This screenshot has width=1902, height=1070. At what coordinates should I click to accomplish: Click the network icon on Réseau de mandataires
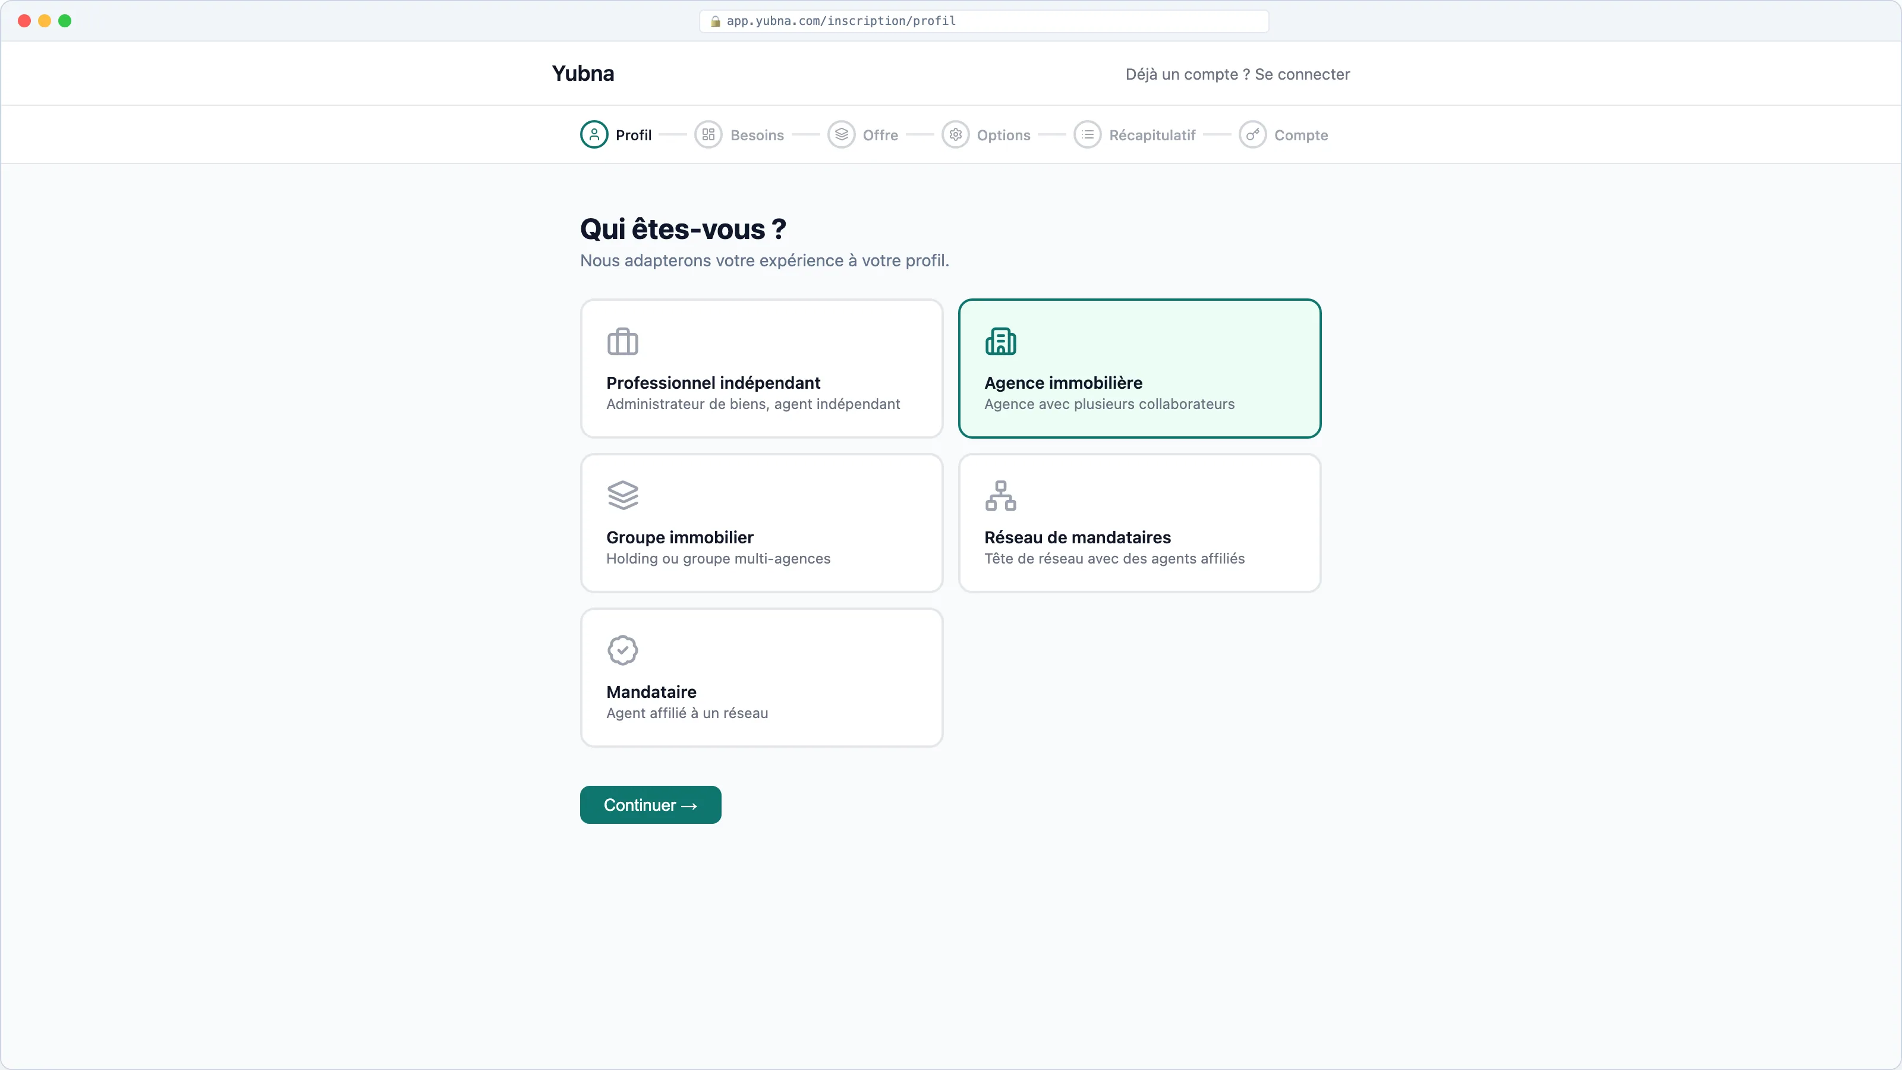point(1000,496)
